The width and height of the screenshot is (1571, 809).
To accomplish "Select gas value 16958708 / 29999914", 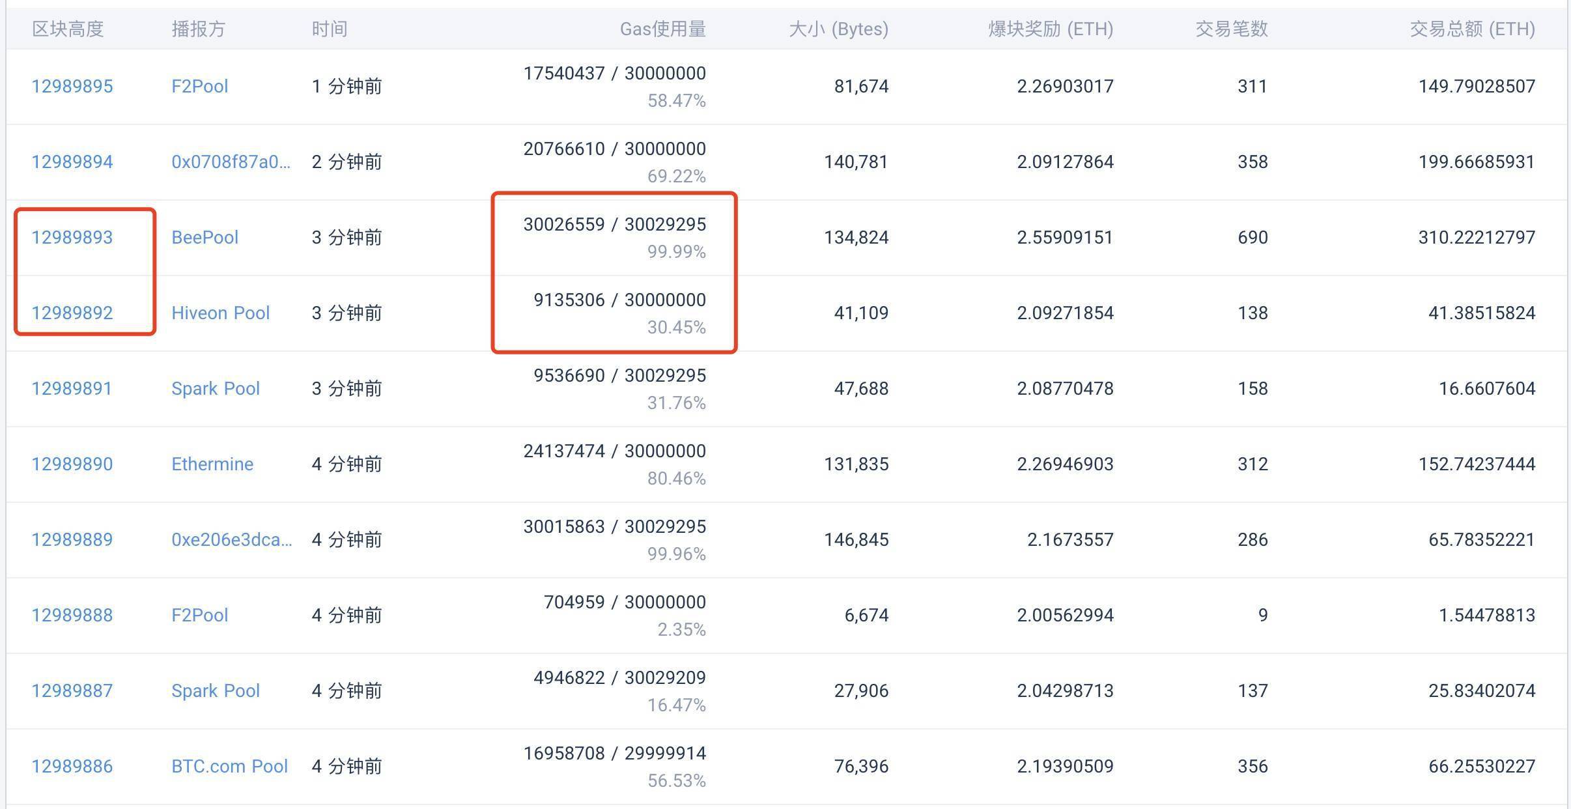I will (x=615, y=753).
